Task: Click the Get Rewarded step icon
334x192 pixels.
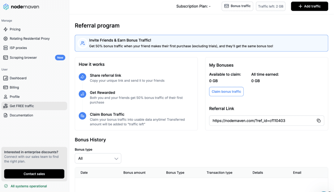Action: (x=83, y=94)
